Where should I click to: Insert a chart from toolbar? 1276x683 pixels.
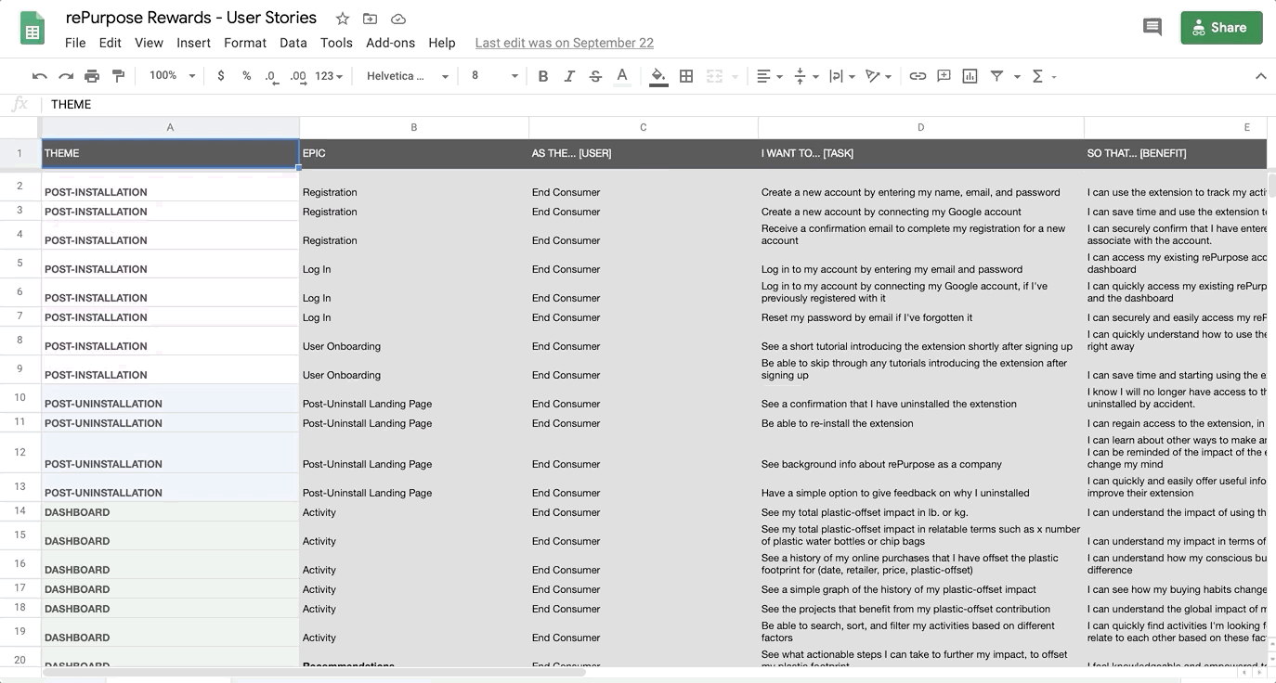coord(970,76)
